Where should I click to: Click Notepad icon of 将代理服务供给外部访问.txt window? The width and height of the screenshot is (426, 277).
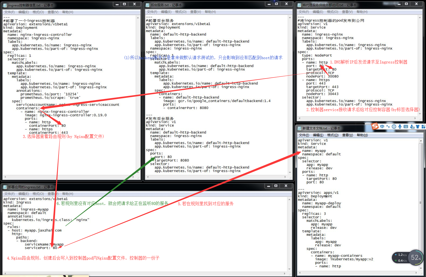(x=299, y=5)
